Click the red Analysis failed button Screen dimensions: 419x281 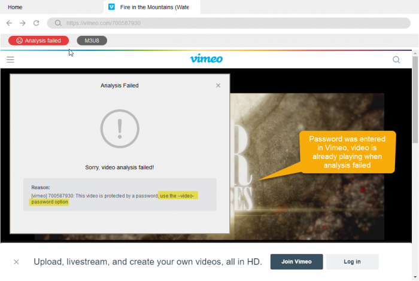[x=38, y=41]
